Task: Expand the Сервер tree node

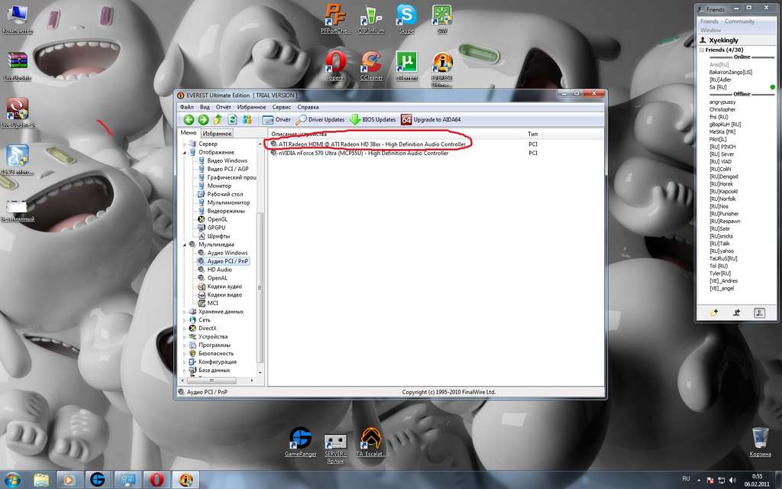Action: pyautogui.click(x=184, y=144)
